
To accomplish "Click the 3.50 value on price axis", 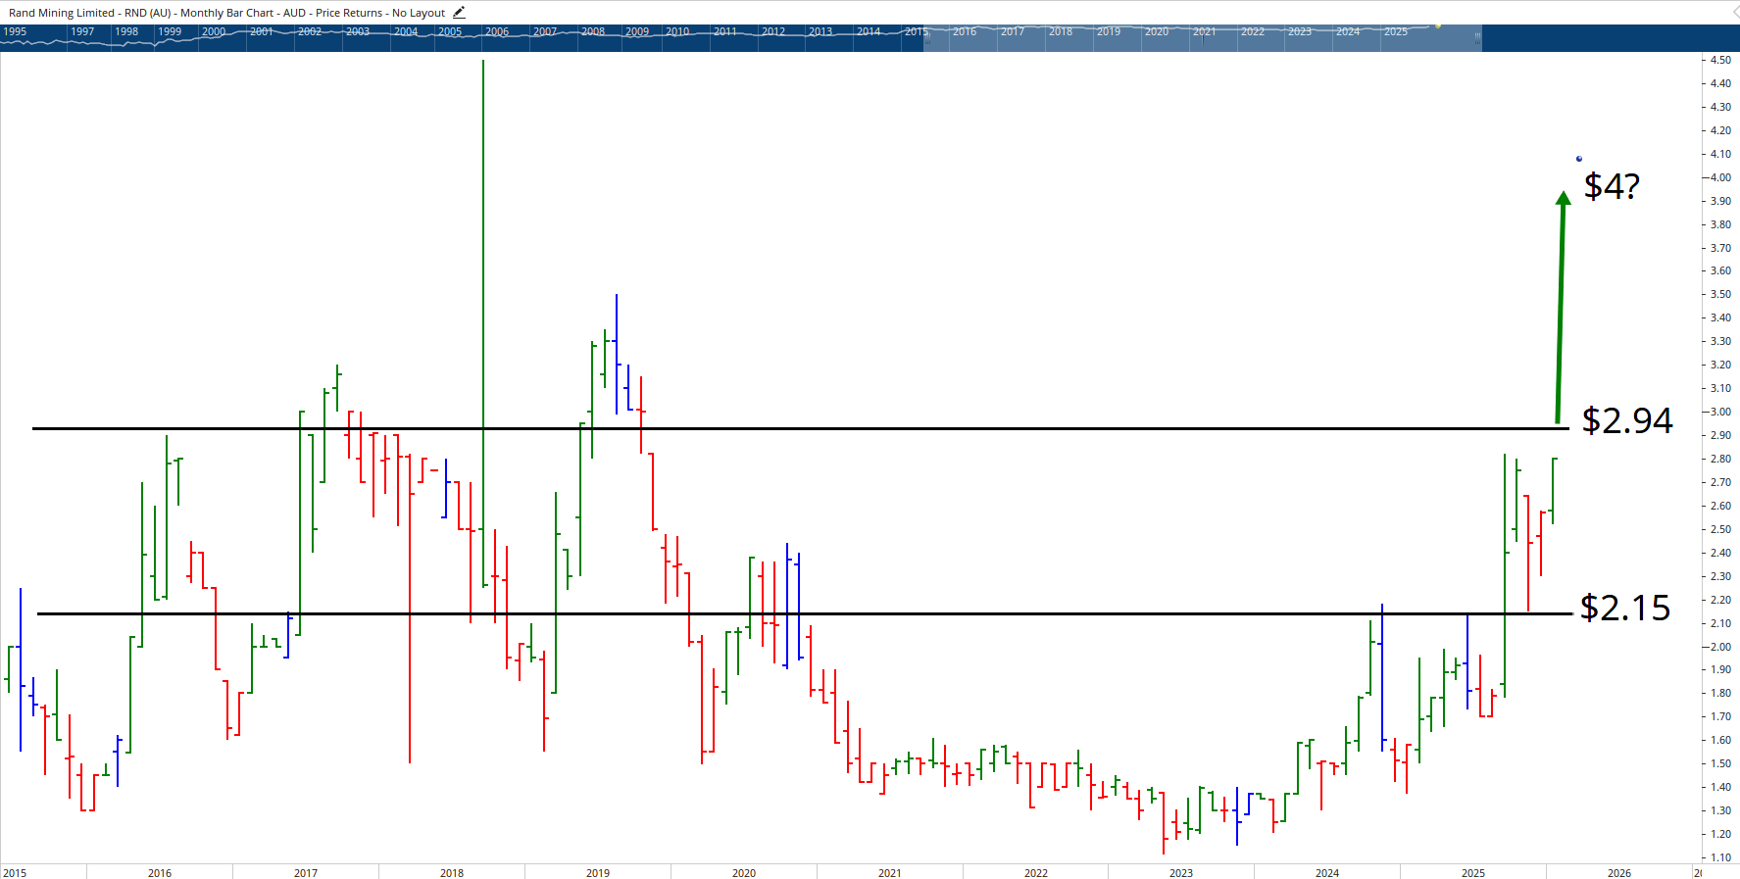I will [1720, 294].
